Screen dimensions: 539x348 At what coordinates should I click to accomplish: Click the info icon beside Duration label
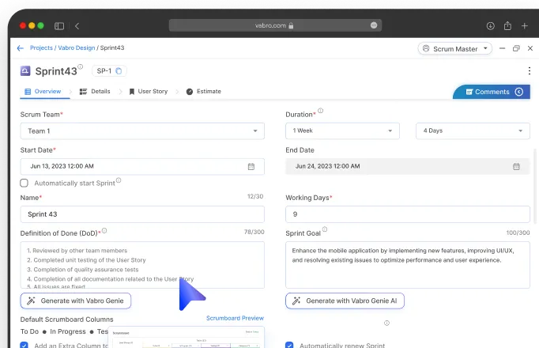320,112
